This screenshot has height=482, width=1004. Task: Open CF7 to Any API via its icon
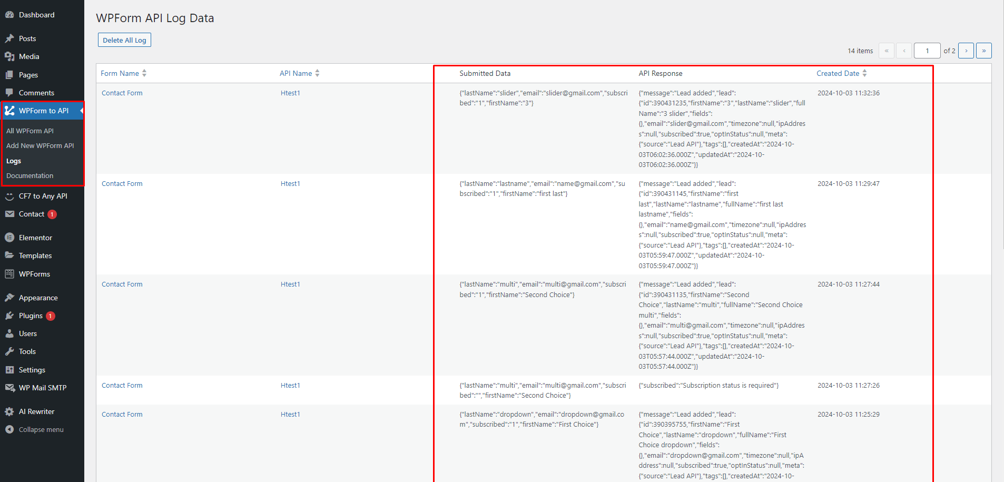(9, 195)
